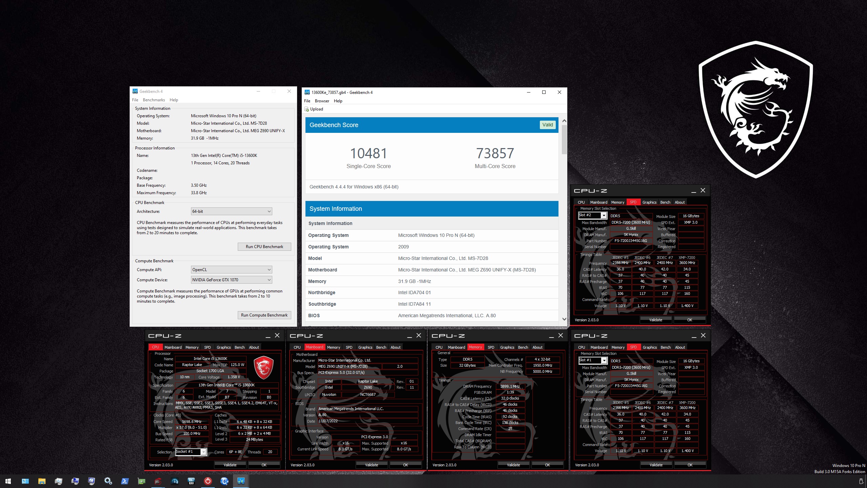The height and width of the screenshot is (488, 867).
Task: Minimize the CPU-Z Memory window
Action: (551, 335)
